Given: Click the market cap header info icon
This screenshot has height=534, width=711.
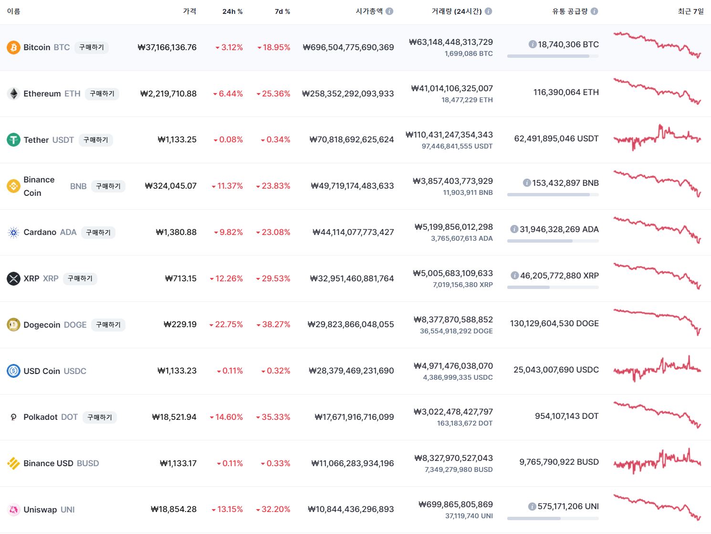Looking at the screenshot, I should coord(389,11).
